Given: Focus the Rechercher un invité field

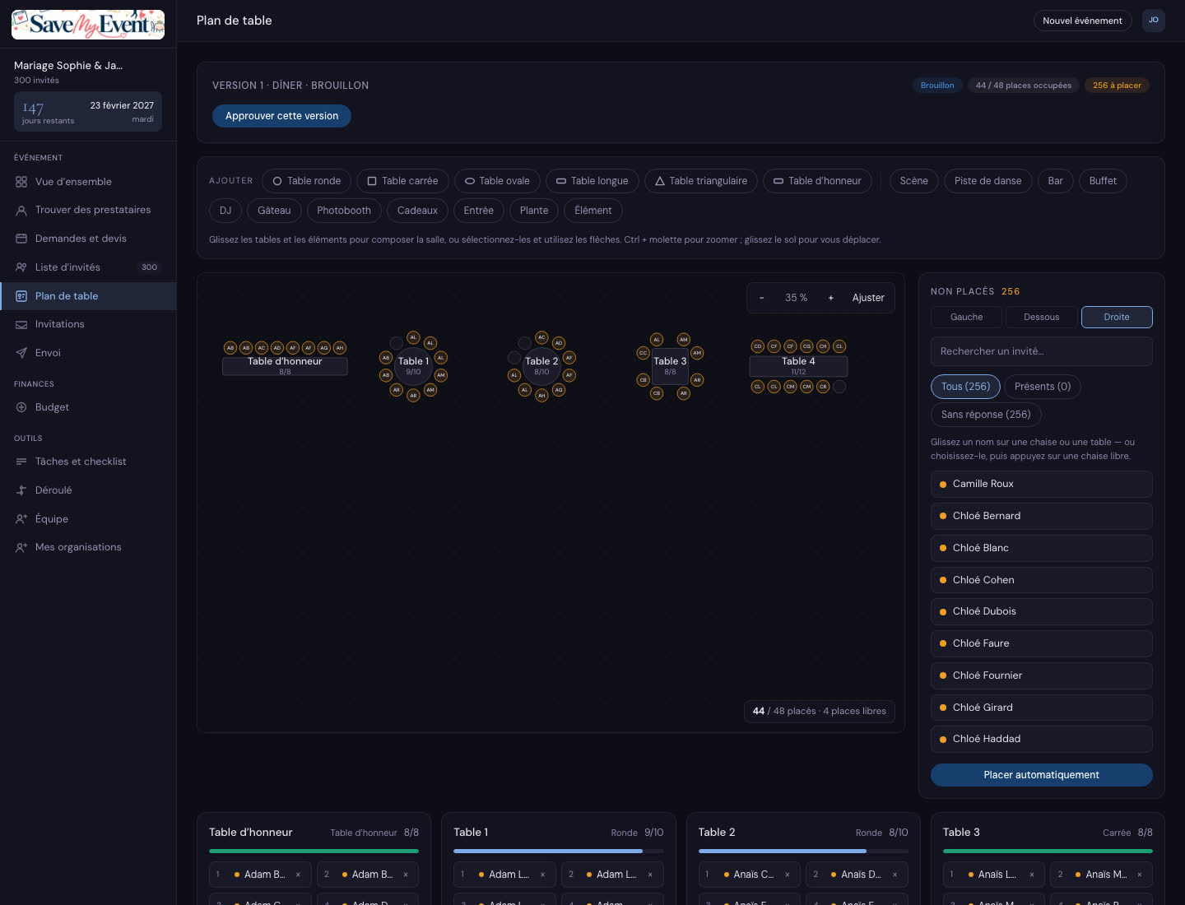Looking at the screenshot, I should click(x=1041, y=351).
